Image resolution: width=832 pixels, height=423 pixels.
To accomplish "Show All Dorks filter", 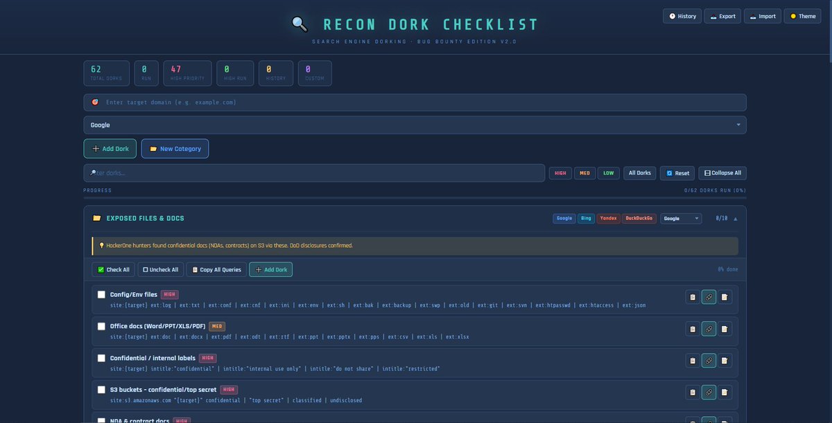I will tap(639, 173).
